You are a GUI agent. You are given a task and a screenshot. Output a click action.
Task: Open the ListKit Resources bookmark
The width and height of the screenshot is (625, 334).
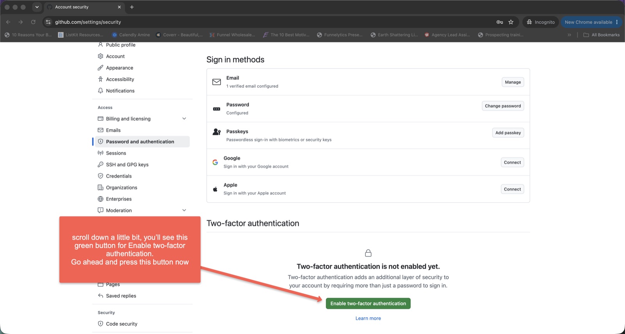point(80,35)
